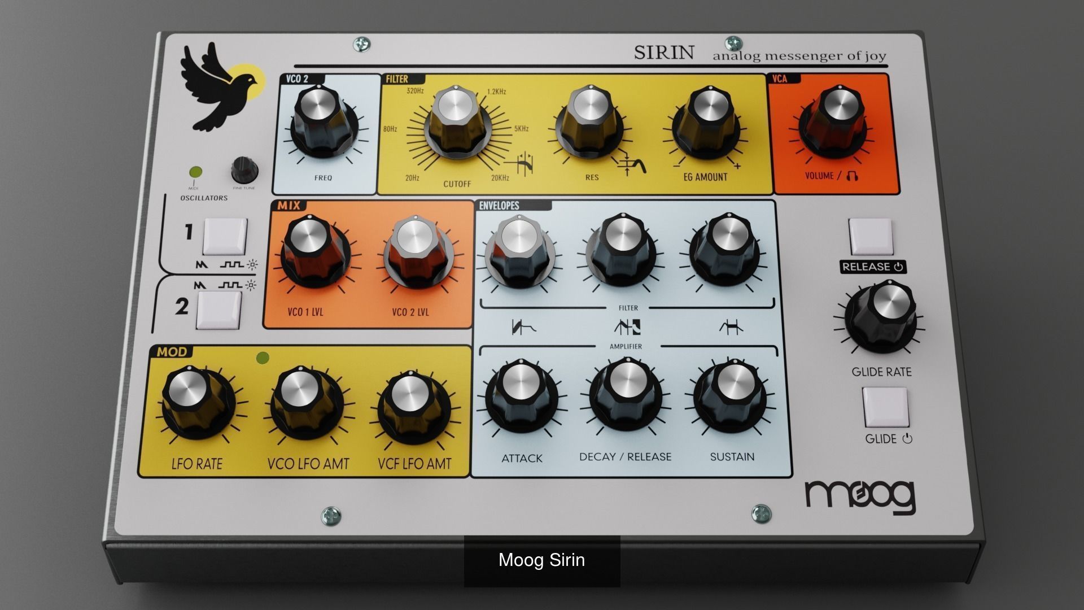Click the SIRIN title text
Image resolution: width=1084 pixels, height=610 pixels.
(x=664, y=53)
